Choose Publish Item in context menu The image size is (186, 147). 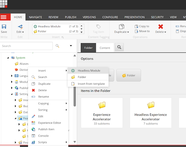(48, 129)
